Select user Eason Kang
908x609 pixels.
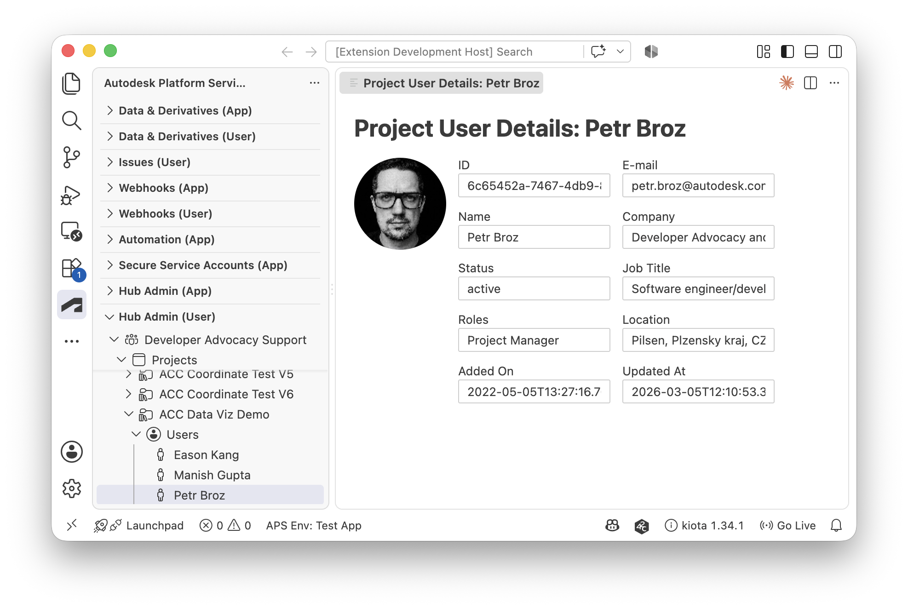click(210, 454)
